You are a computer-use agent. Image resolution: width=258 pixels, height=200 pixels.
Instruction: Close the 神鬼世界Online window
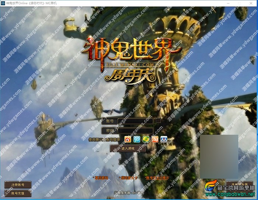251,3
